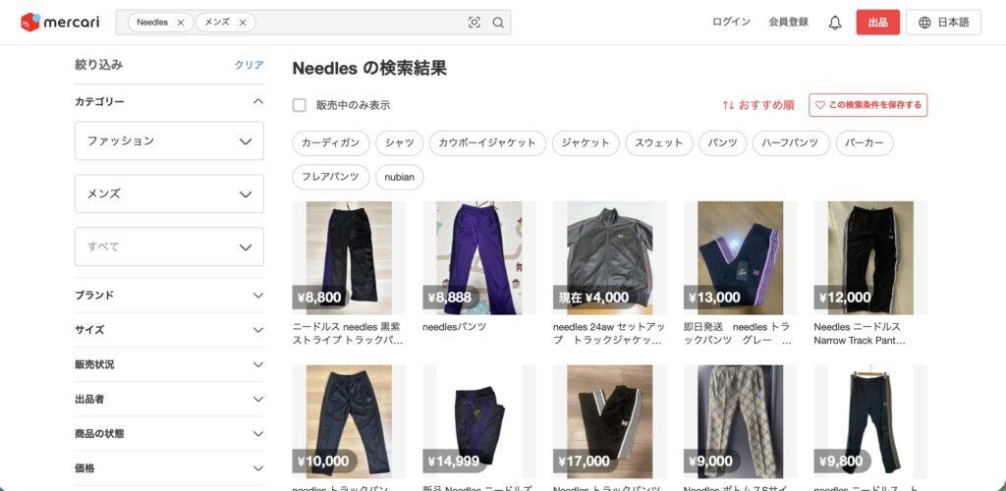Open the ¥8,888 purple pants listing

click(479, 258)
